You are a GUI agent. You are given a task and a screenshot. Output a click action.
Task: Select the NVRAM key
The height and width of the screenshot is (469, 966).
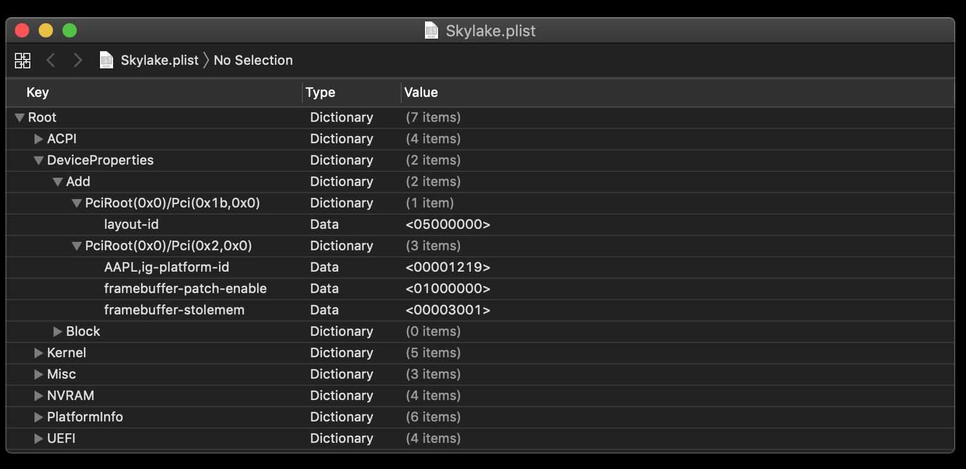(70, 395)
